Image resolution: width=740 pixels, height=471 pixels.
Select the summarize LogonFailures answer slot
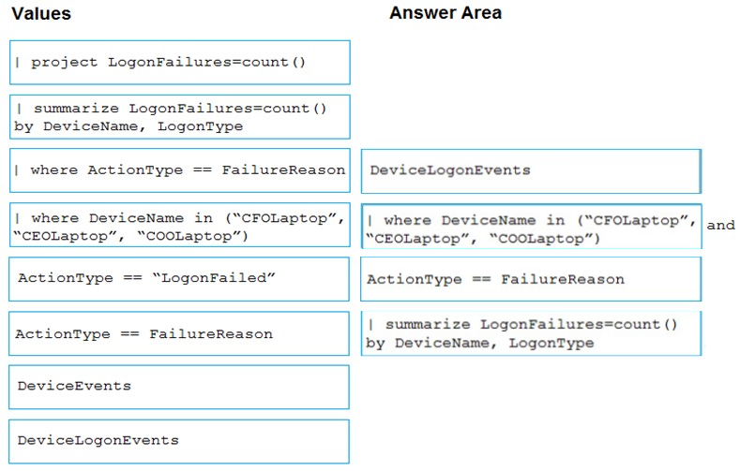[x=531, y=333]
